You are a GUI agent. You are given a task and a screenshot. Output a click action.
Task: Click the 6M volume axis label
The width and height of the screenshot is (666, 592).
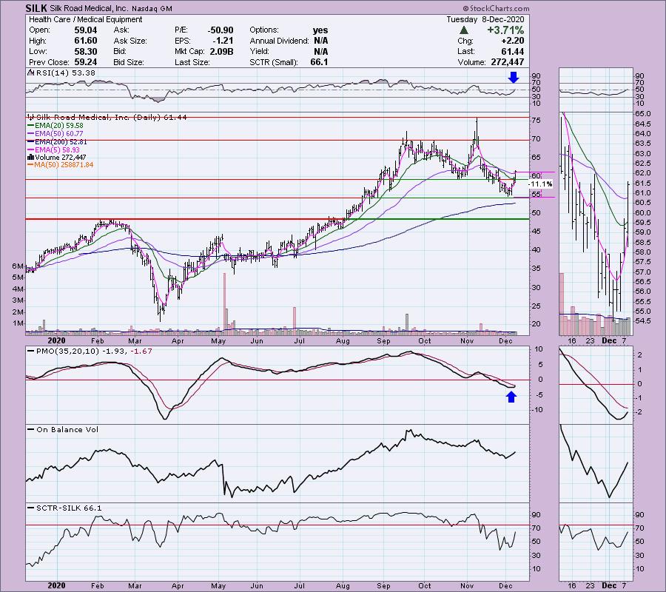pos(18,266)
